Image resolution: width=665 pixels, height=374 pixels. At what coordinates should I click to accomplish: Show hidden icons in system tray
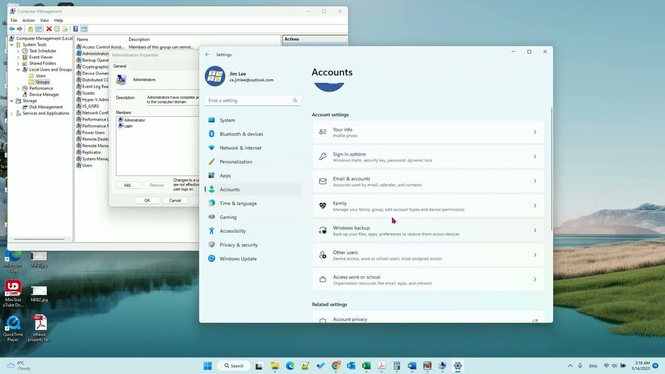[570, 366]
